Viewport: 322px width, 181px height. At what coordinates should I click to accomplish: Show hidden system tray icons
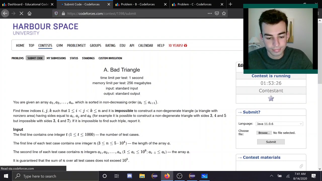click(271, 176)
